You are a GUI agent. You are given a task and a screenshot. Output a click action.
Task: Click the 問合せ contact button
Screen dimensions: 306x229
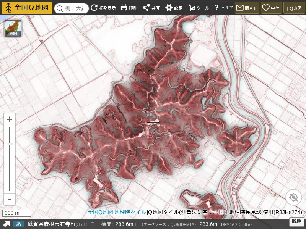coord(247,8)
